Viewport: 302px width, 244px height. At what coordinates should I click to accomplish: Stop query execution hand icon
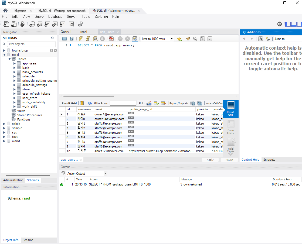[x=103, y=39]
